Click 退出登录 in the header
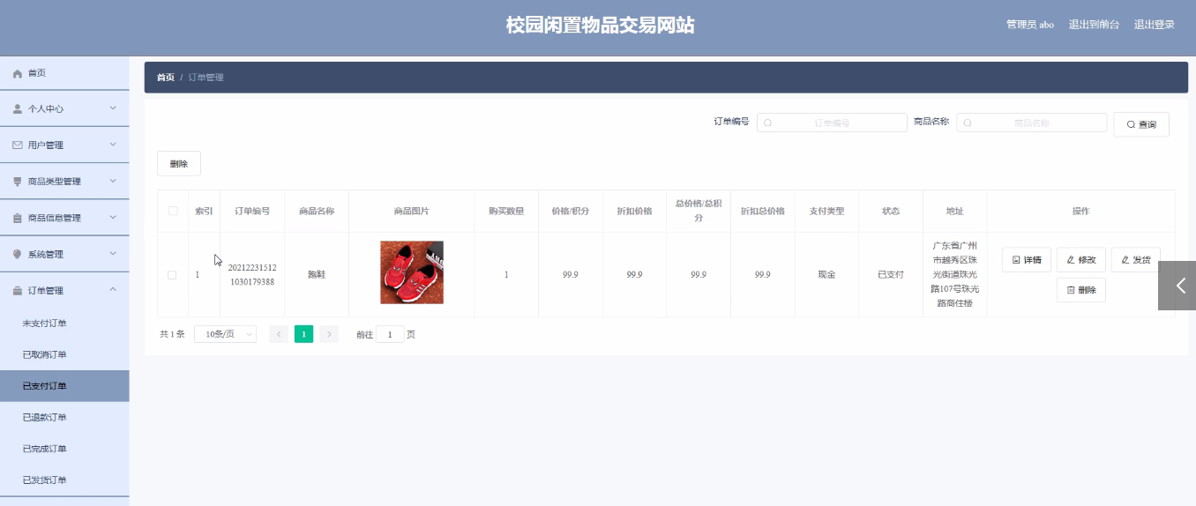Image resolution: width=1196 pixels, height=506 pixels. pos(1154,25)
